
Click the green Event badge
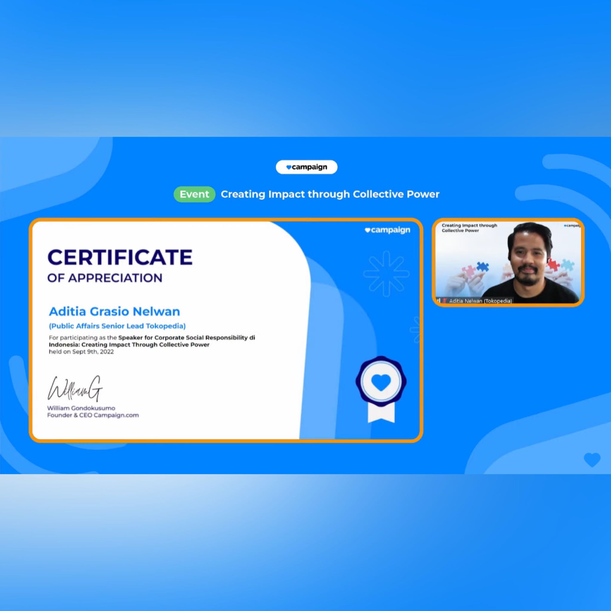(x=195, y=194)
